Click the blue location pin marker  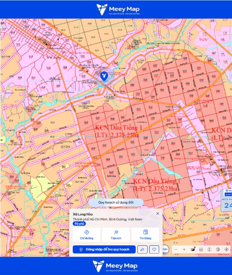point(104,76)
